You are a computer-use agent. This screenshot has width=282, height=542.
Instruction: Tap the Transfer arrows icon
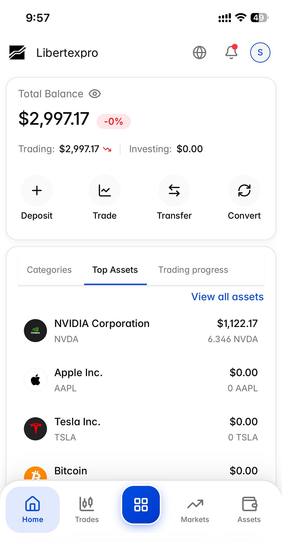pyautogui.click(x=174, y=191)
